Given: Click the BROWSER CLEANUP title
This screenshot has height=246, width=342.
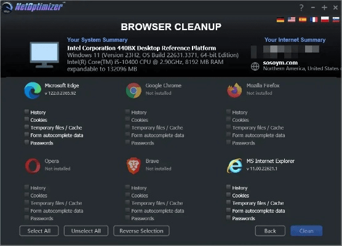Looking at the screenshot, I should tap(171, 27).
